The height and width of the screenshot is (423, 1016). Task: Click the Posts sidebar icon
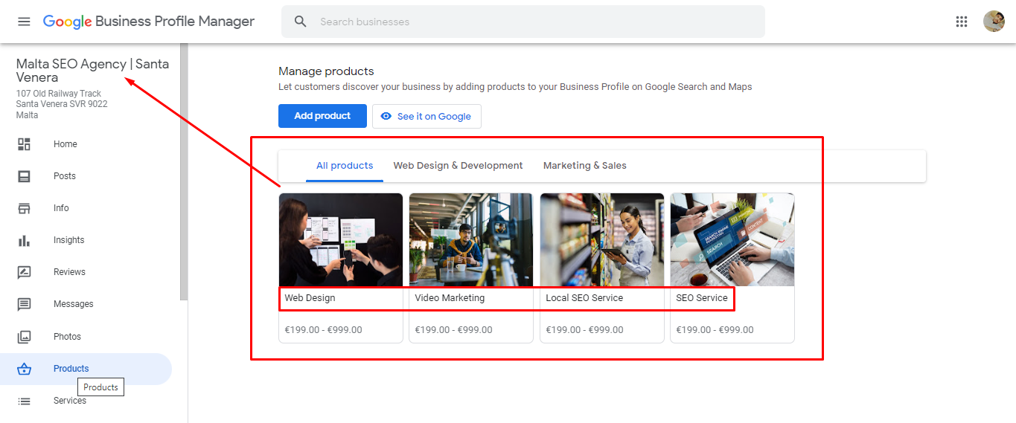tap(24, 176)
